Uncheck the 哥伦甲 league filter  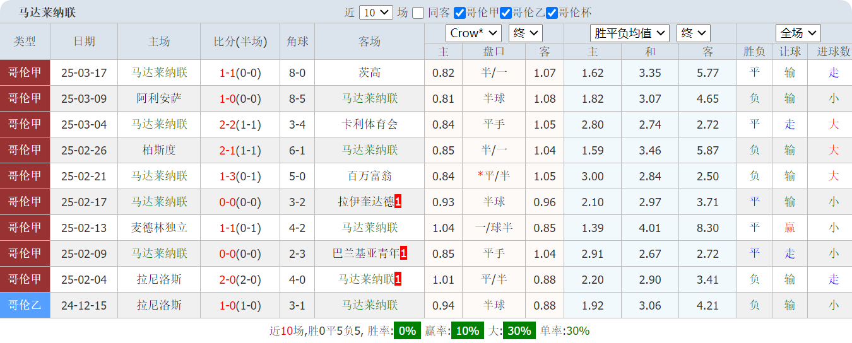[459, 13]
